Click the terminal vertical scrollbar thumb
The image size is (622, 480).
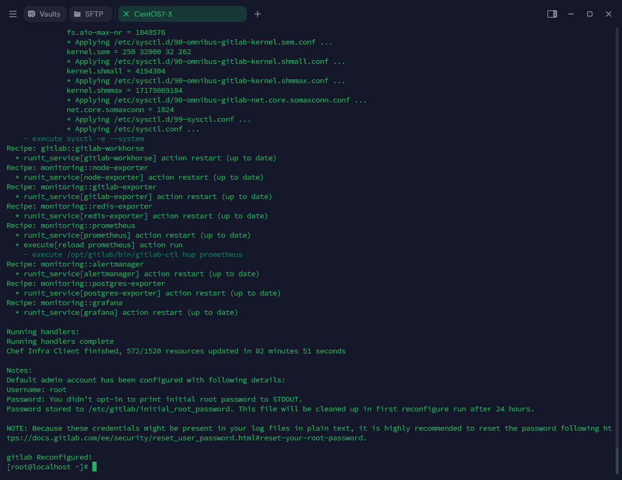pyautogui.click(x=617, y=461)
